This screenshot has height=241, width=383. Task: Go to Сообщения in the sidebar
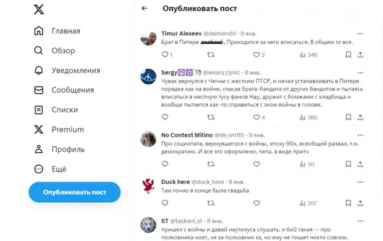click(64, 90)
